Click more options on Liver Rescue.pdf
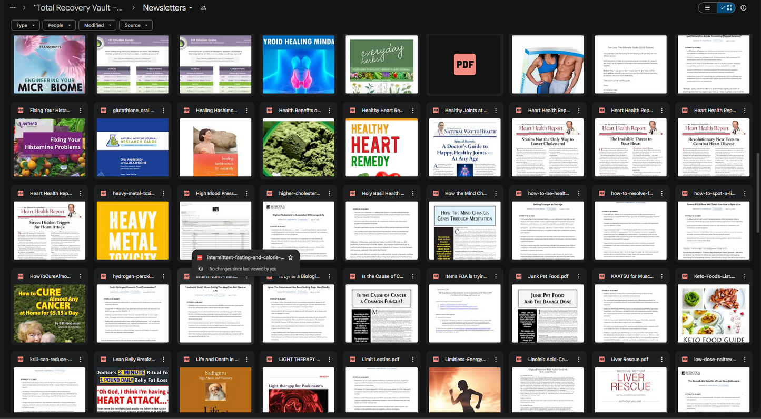 (661, 360)
